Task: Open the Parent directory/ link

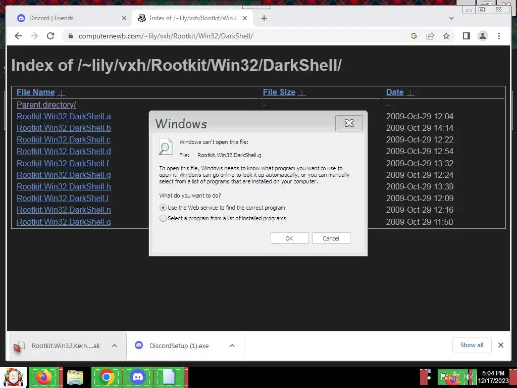Action: [46, 105]
